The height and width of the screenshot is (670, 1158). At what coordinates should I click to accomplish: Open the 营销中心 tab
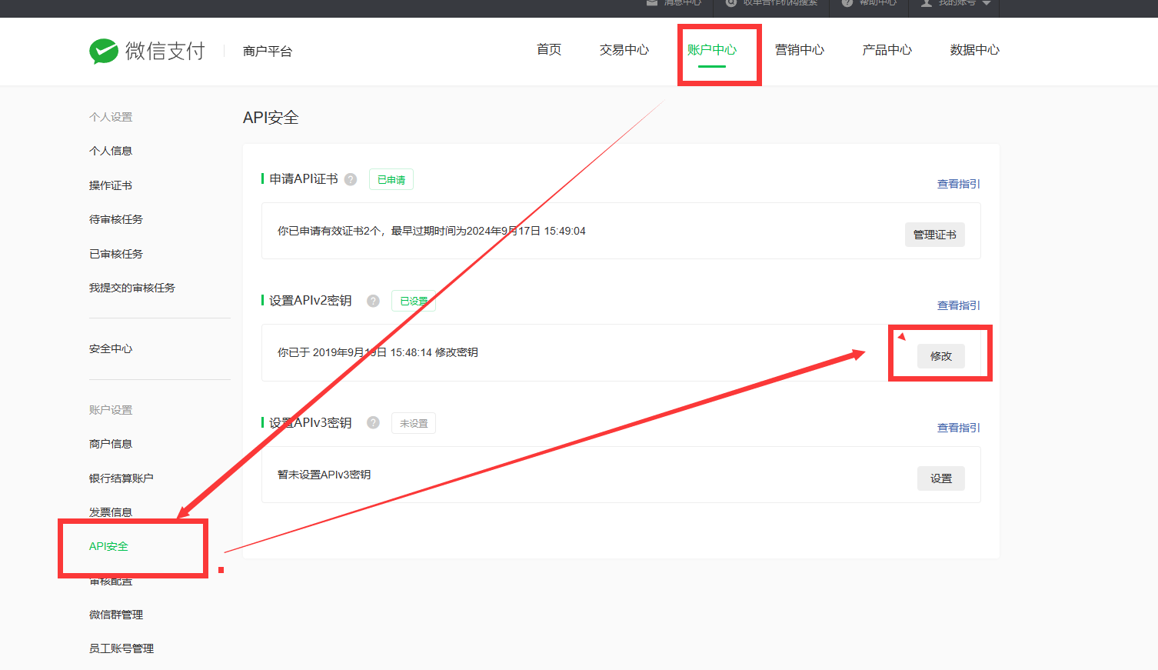pos(800,50)
